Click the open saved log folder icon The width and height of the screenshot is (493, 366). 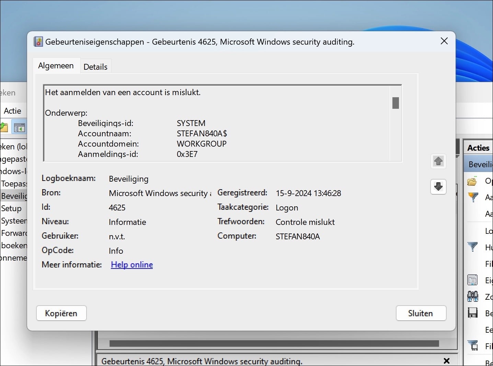472,181
